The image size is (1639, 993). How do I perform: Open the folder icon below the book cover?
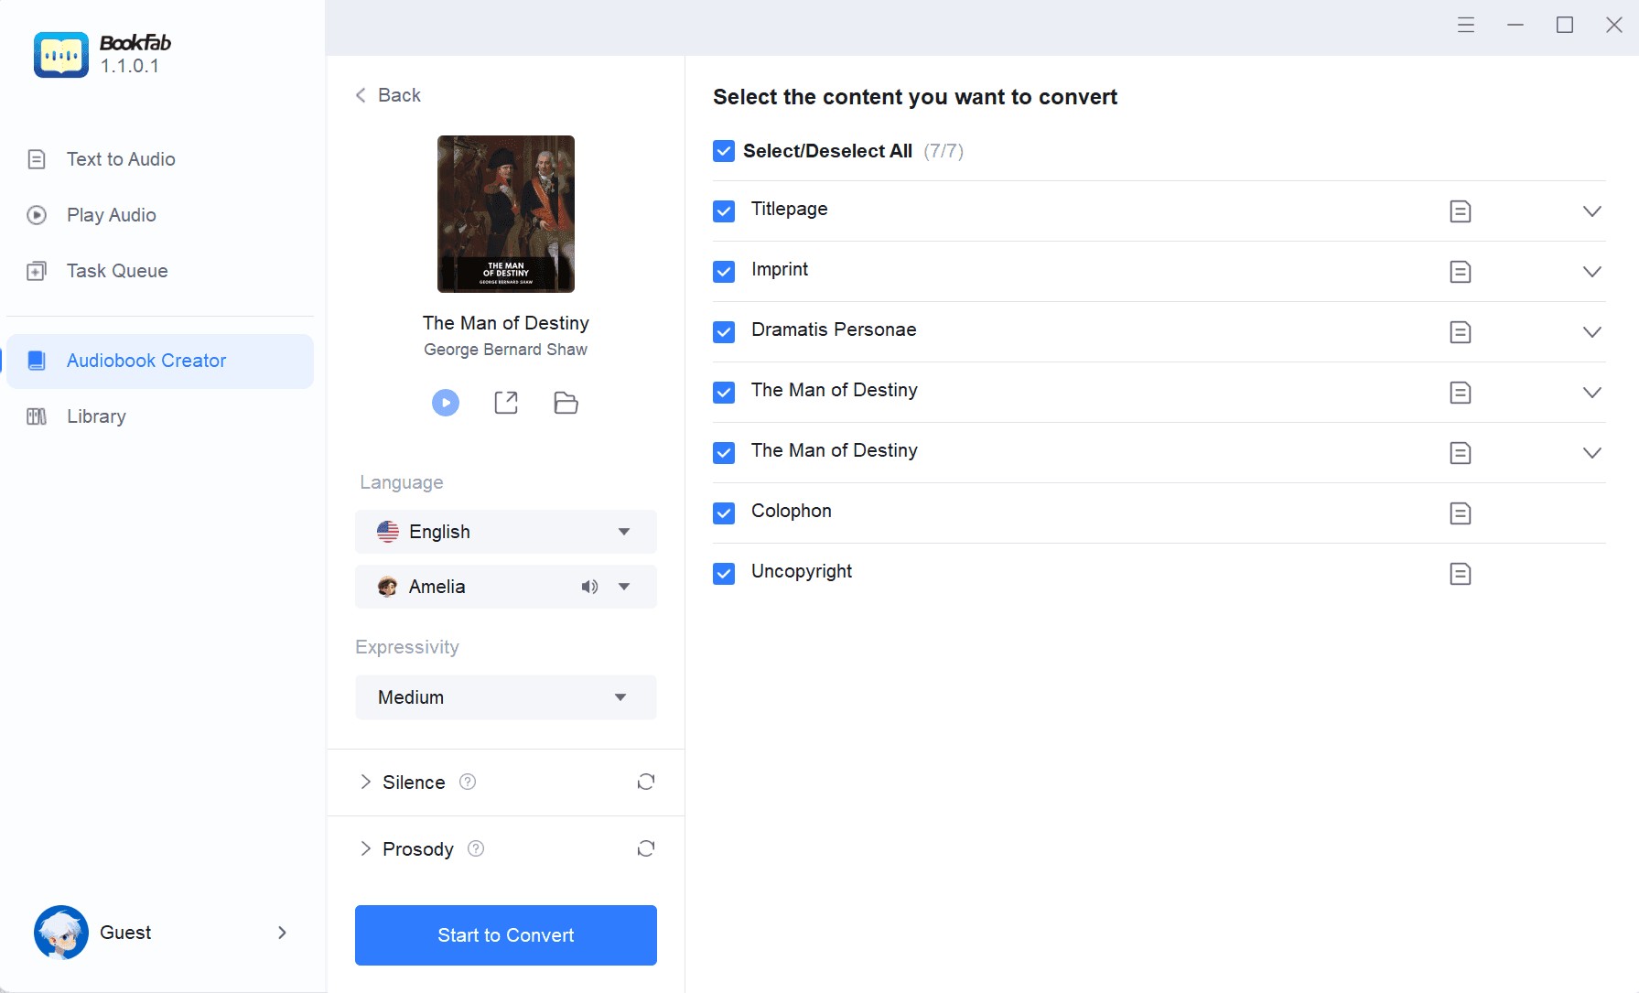click(x=566, y=403)
